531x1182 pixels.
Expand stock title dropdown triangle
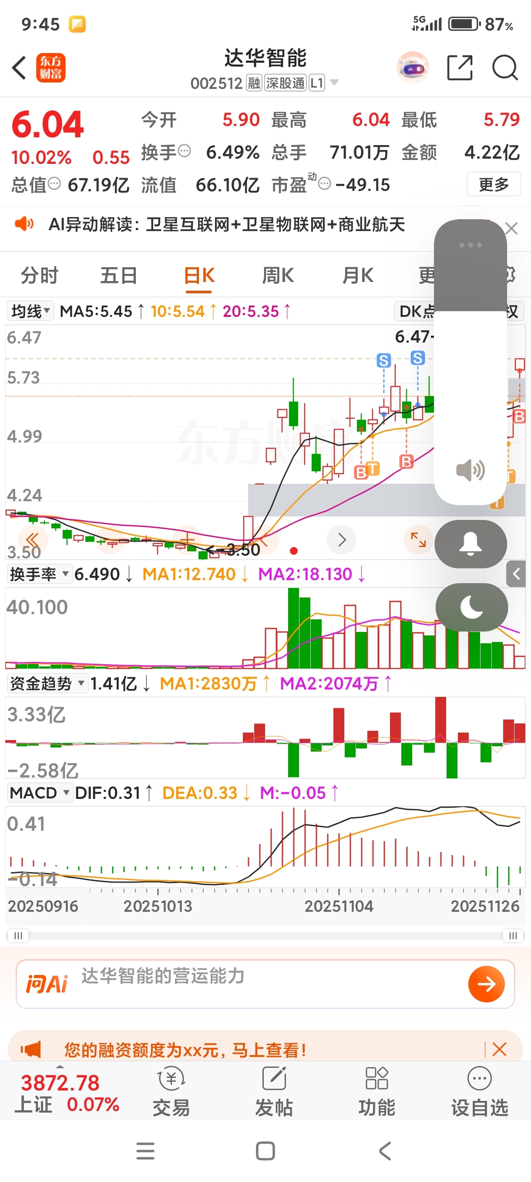(334, 82)
